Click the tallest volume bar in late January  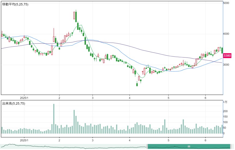[x=54, y=119]
